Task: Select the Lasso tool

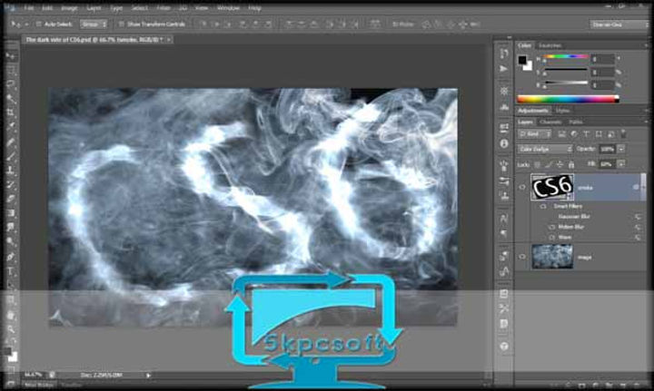Action: tap(10, 84)
